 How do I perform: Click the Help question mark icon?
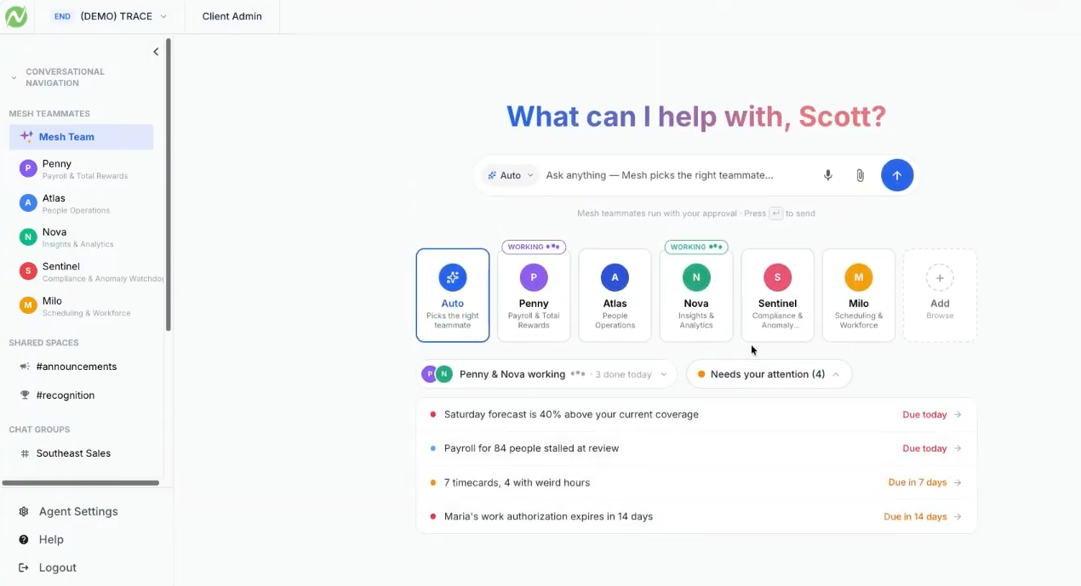pos(24,539)
